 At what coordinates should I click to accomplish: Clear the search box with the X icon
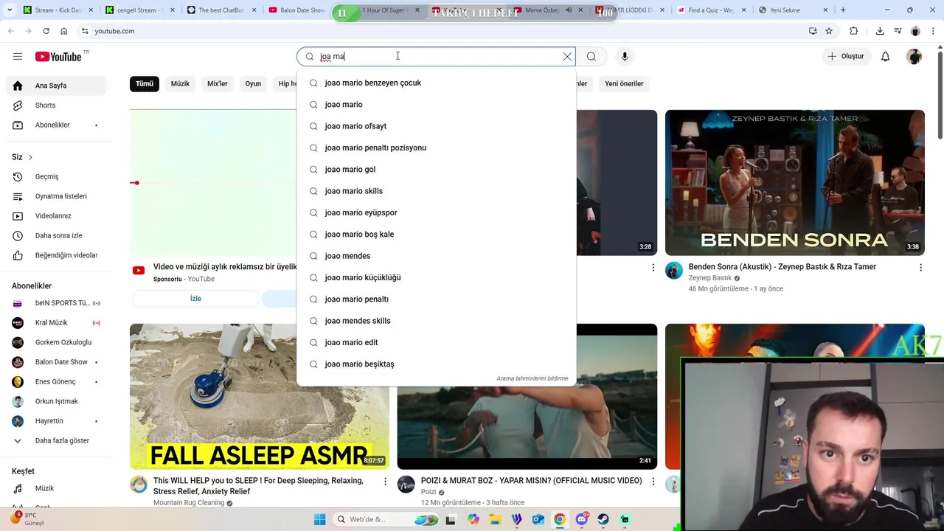tap(567, 57)
